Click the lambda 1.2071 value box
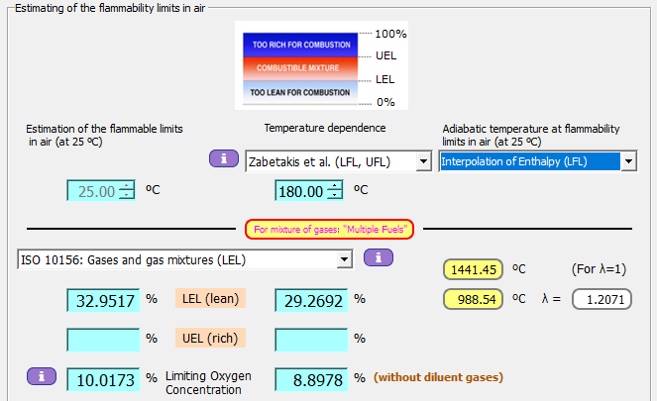Screen dimensions: 657x401 click(602, 298)
